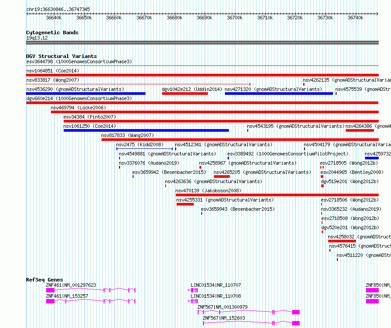
Task: Open the nsv4263636 gnomAD variant label
Action: (x=214, y=181)
